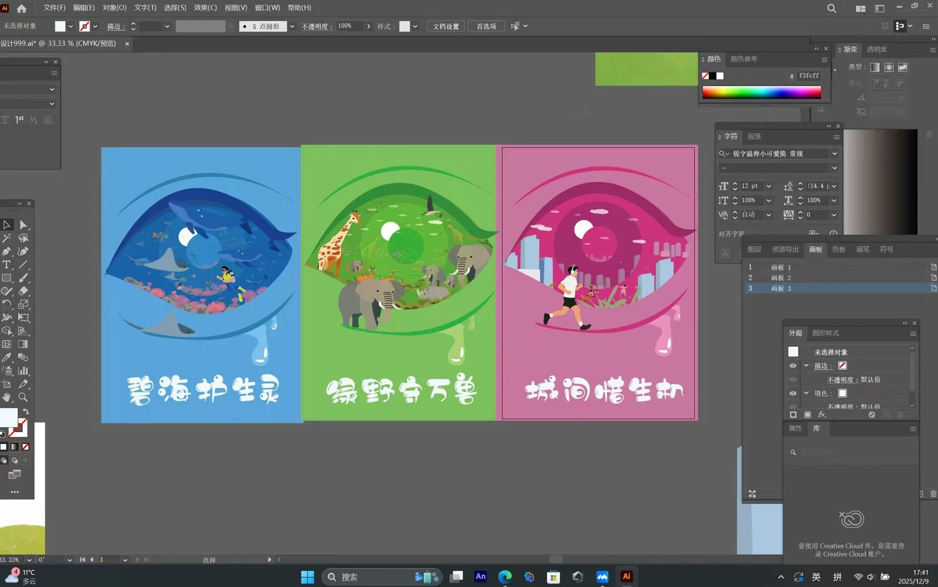The height and width of the screenshot is (587, 938).
Task: Click the 描边 link in control bar
Action: coord(115,26)
